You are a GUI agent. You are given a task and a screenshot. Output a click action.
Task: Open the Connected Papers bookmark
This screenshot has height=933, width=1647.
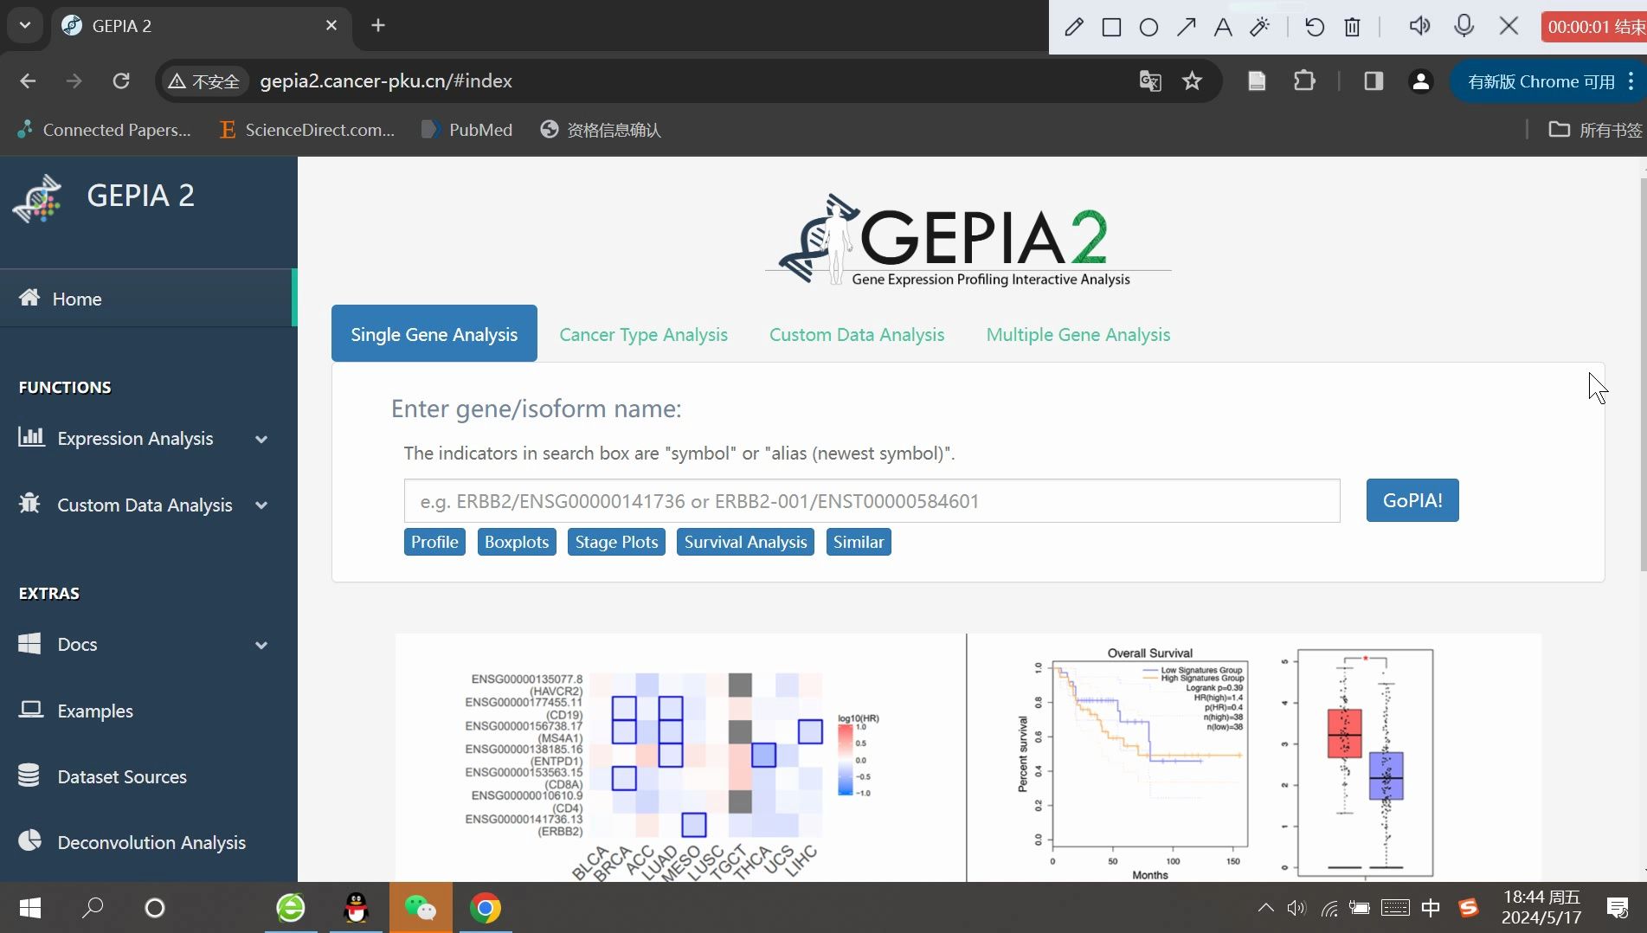(x=104, y=130)
